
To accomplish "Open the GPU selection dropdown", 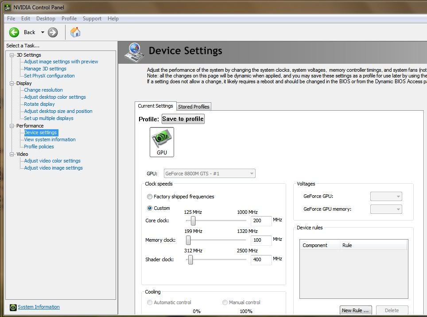I will pos(210,173).
